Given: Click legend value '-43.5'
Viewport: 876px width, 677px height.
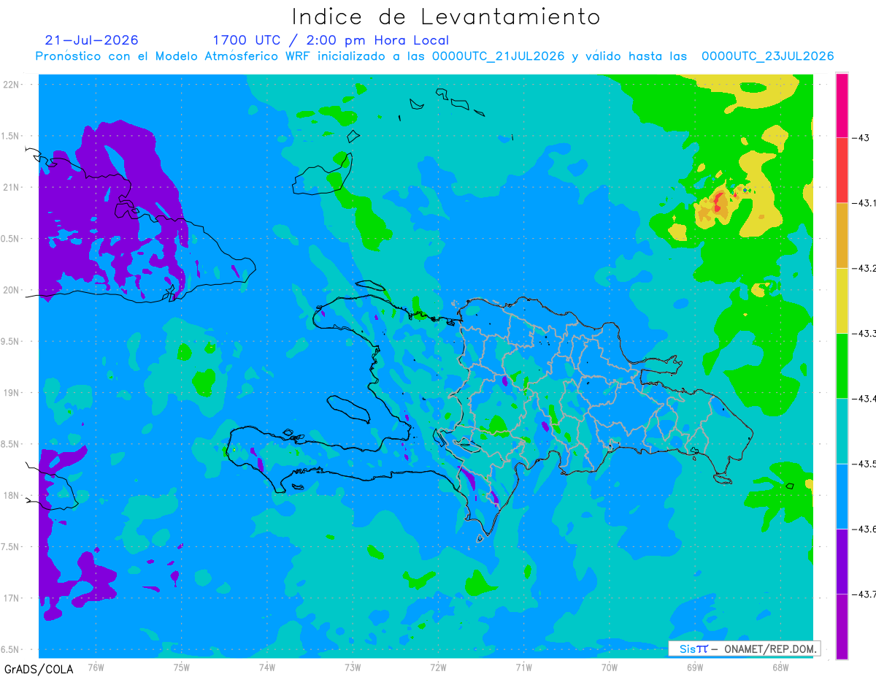Looking at the screenshot, I should coord(864,464).
